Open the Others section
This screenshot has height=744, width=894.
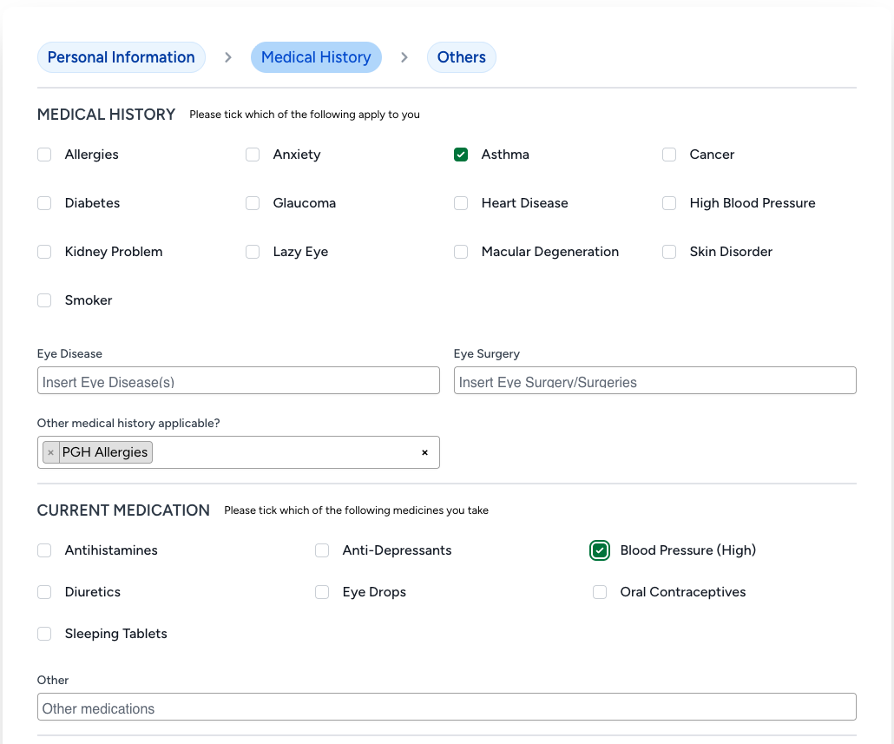pos(461,57)
